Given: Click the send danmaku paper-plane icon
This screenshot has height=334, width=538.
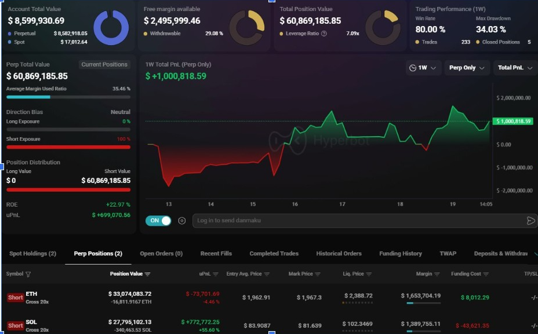Looking at the screenshot, I should click(x=530, y=221).
